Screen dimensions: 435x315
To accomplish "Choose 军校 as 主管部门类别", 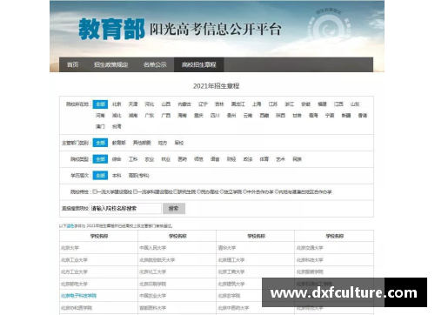I will pyautogui.click(x=179, y=143).
